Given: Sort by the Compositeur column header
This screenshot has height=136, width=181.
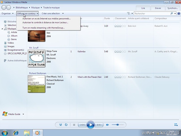Looking at the screenshot, I should pyautogui.click(x=161, y=18).
